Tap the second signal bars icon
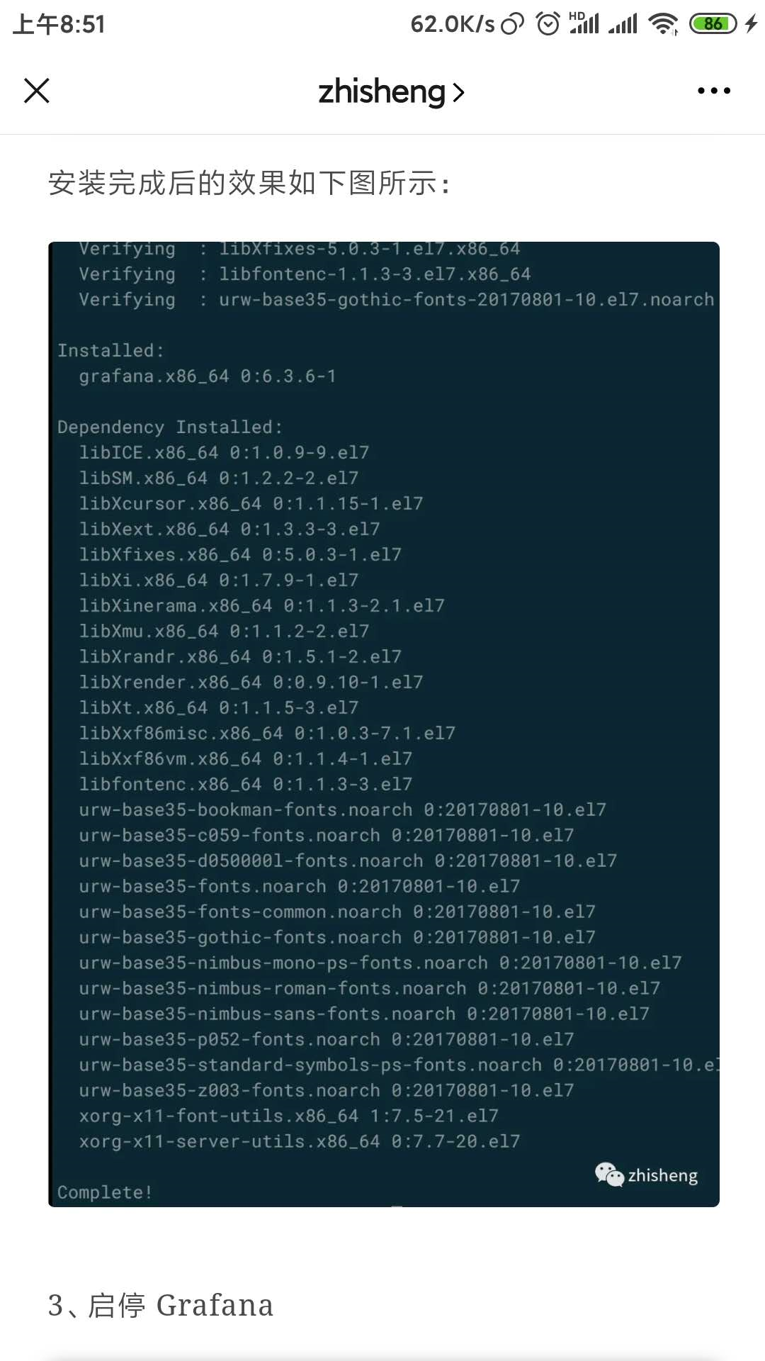 pos(623,24)
